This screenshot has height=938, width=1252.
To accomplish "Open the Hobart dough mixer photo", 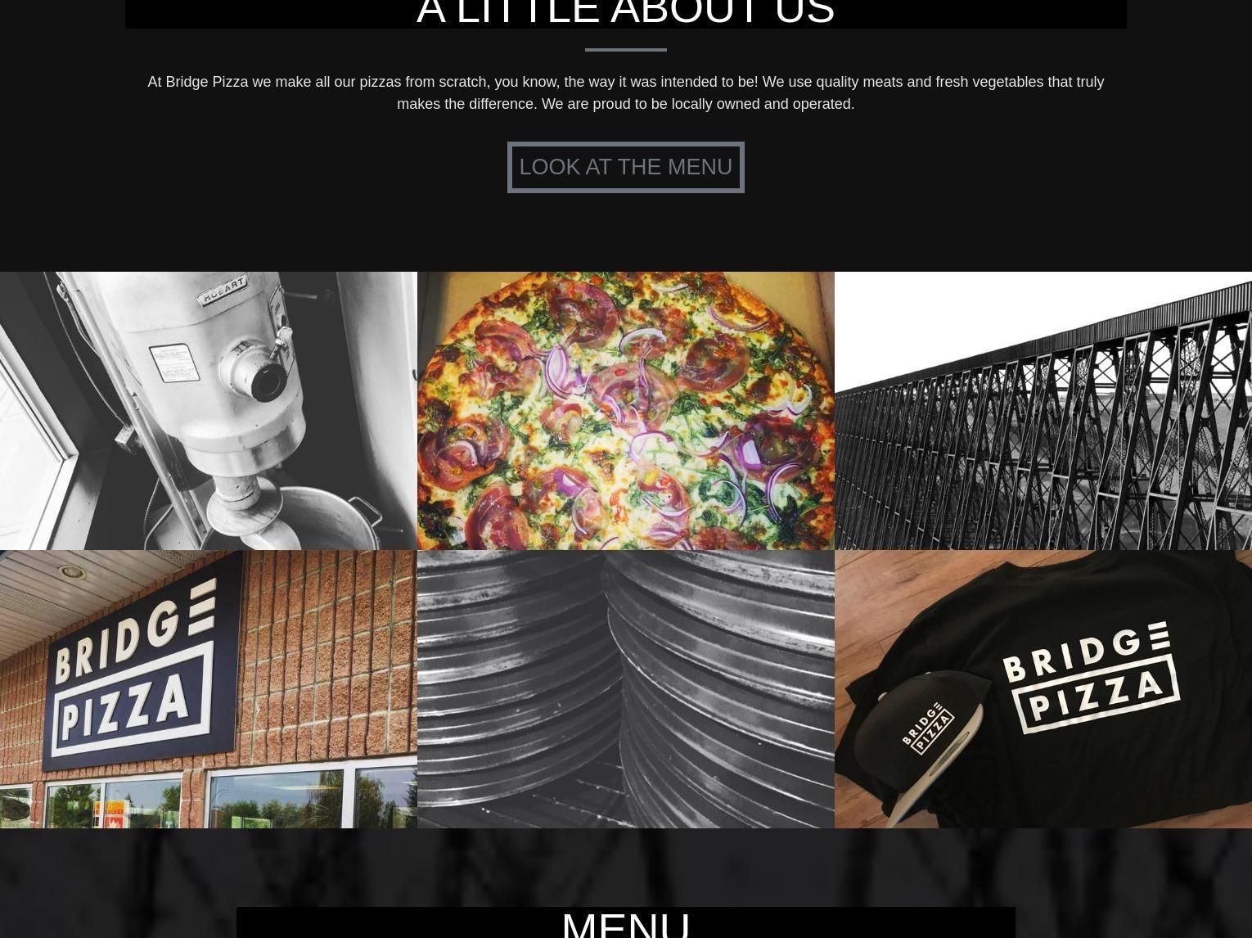I will (x=209, y=411).
